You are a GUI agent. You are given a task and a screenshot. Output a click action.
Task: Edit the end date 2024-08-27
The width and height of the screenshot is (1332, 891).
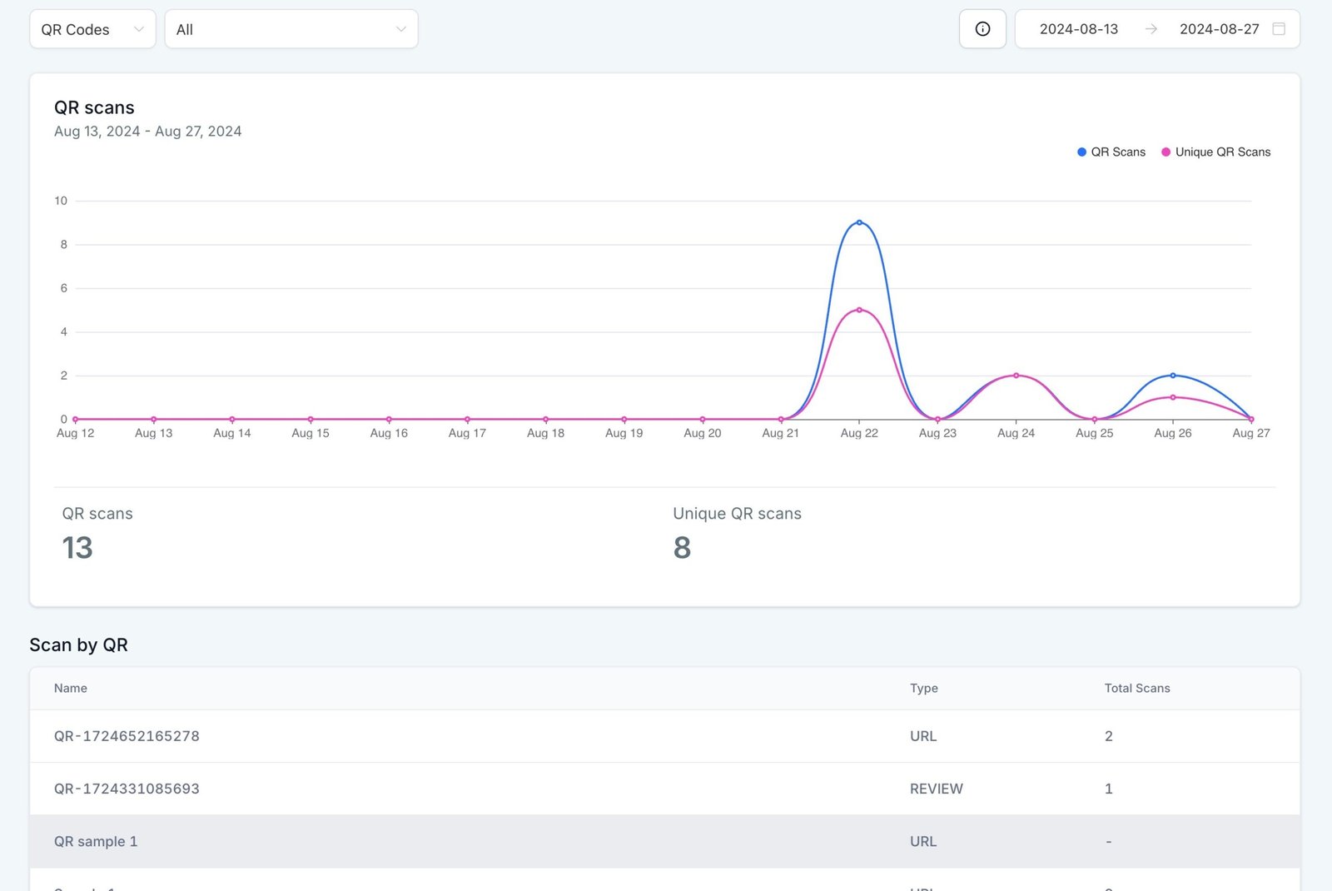click(x=1219, y=29)
